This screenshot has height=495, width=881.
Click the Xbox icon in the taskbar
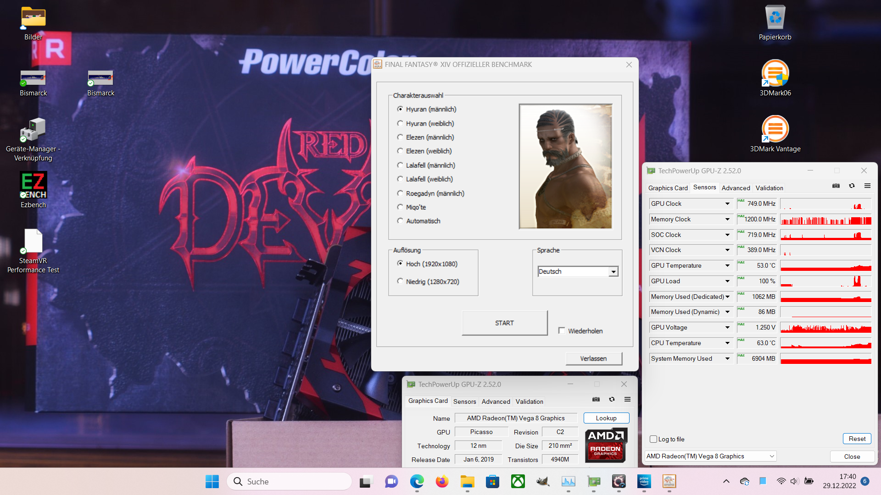pyautogui.click(x=518, y=481)
